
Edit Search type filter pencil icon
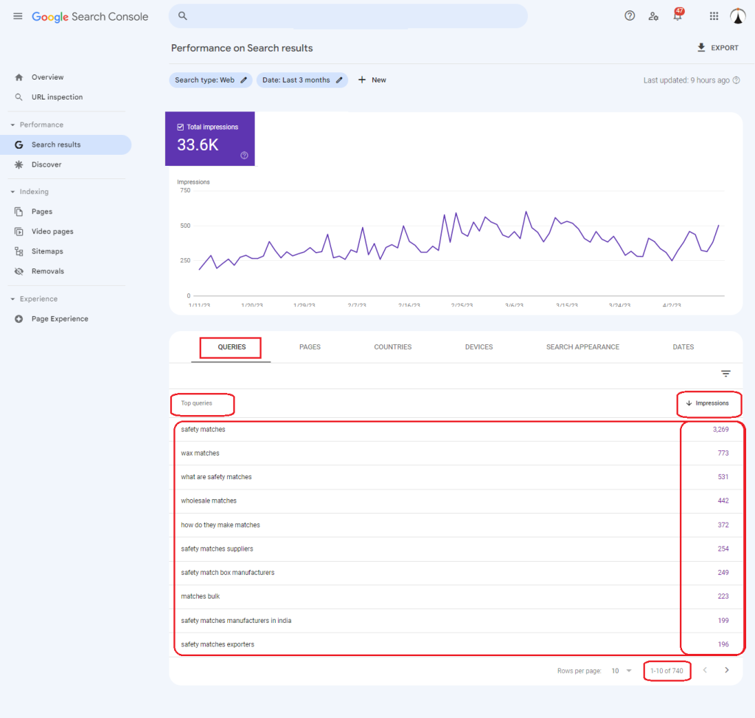pos(243,80)
